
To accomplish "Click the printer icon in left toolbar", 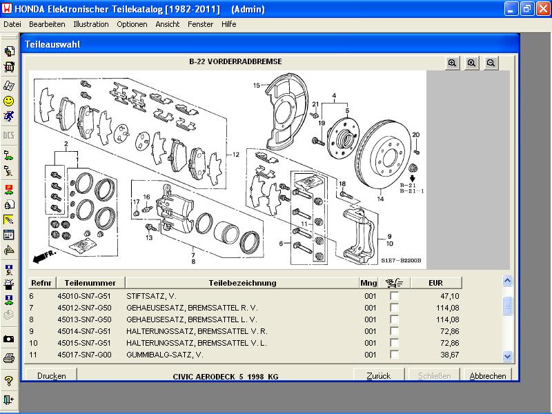I will click(x=9, y=357).
